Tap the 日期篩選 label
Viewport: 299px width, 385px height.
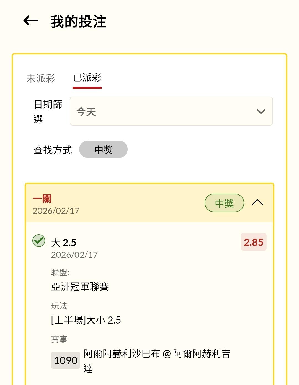(48, 111)
